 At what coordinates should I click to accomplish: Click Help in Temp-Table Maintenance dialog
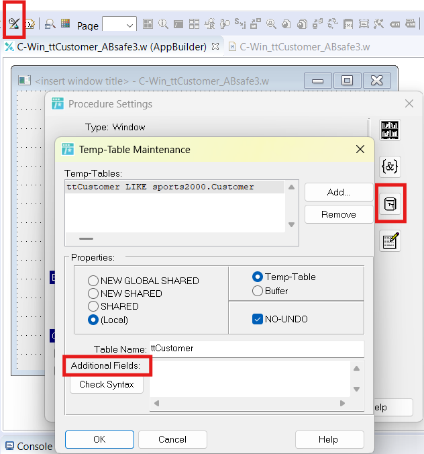[329, 439]
